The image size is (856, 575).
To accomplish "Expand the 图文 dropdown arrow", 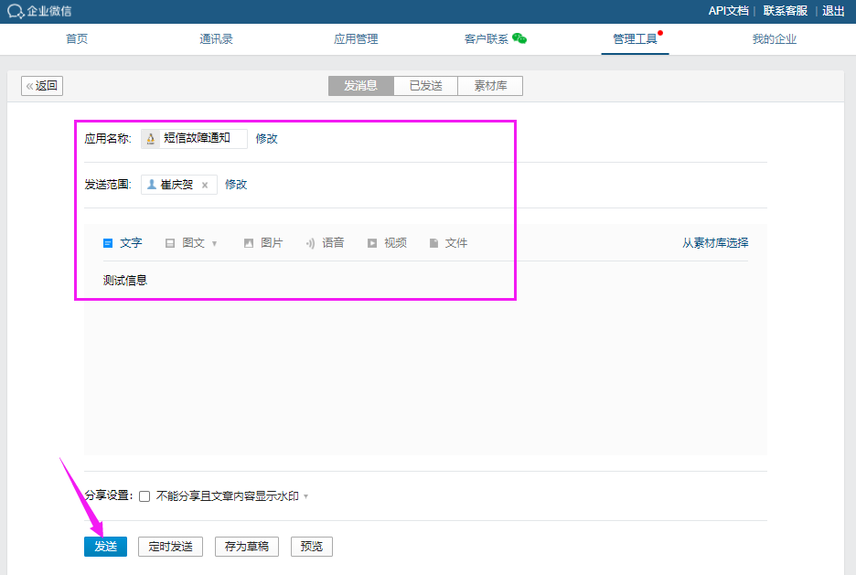I will (x=214, y=244).
